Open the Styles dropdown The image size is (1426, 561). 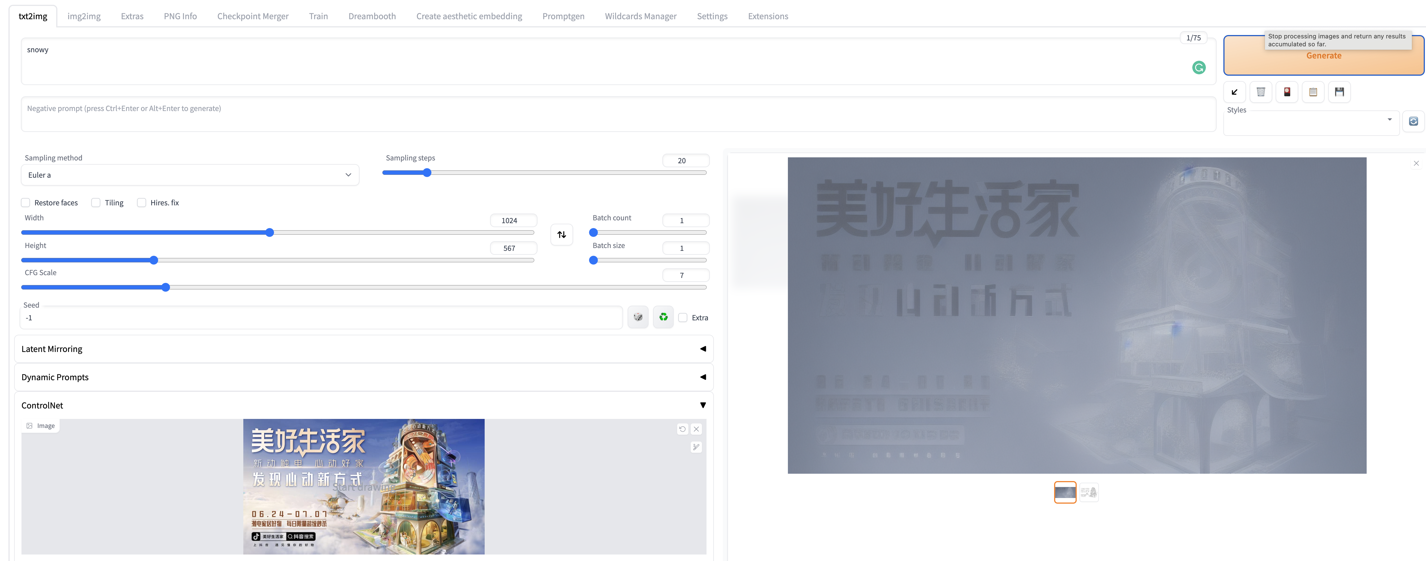(1310, 123)
